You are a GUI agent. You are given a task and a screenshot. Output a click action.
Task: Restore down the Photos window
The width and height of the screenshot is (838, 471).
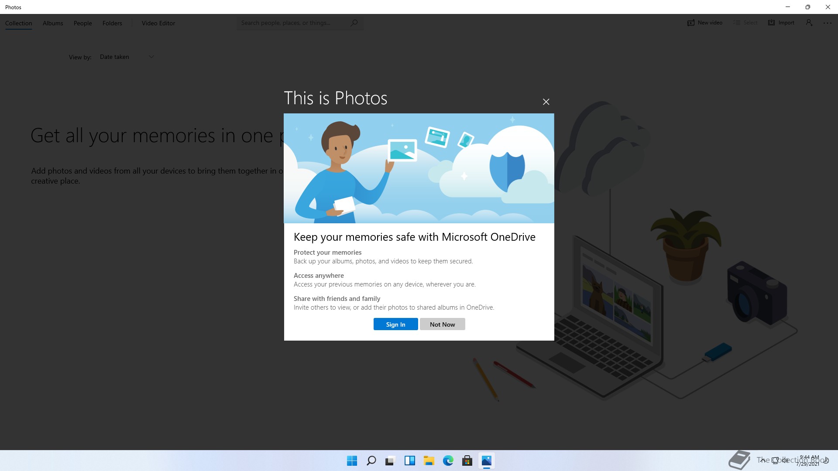click(x=808, y=7)
